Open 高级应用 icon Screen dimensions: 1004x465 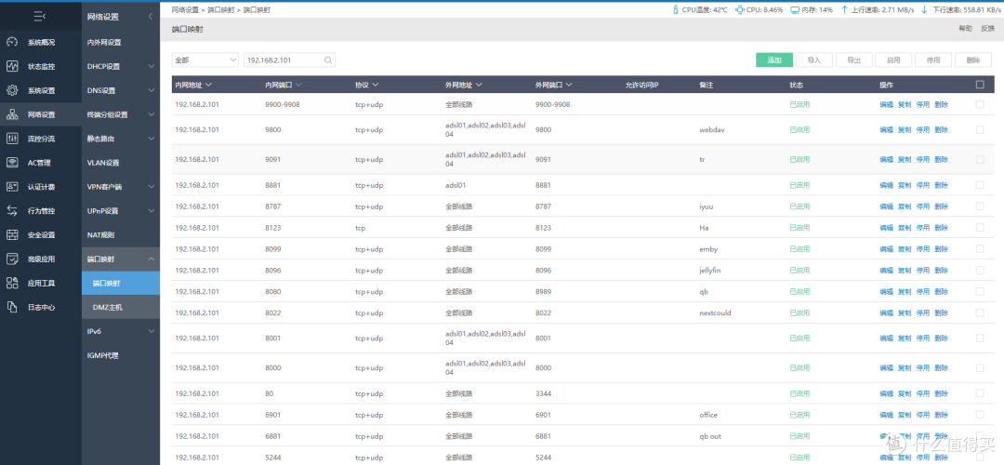coord(12,259)
